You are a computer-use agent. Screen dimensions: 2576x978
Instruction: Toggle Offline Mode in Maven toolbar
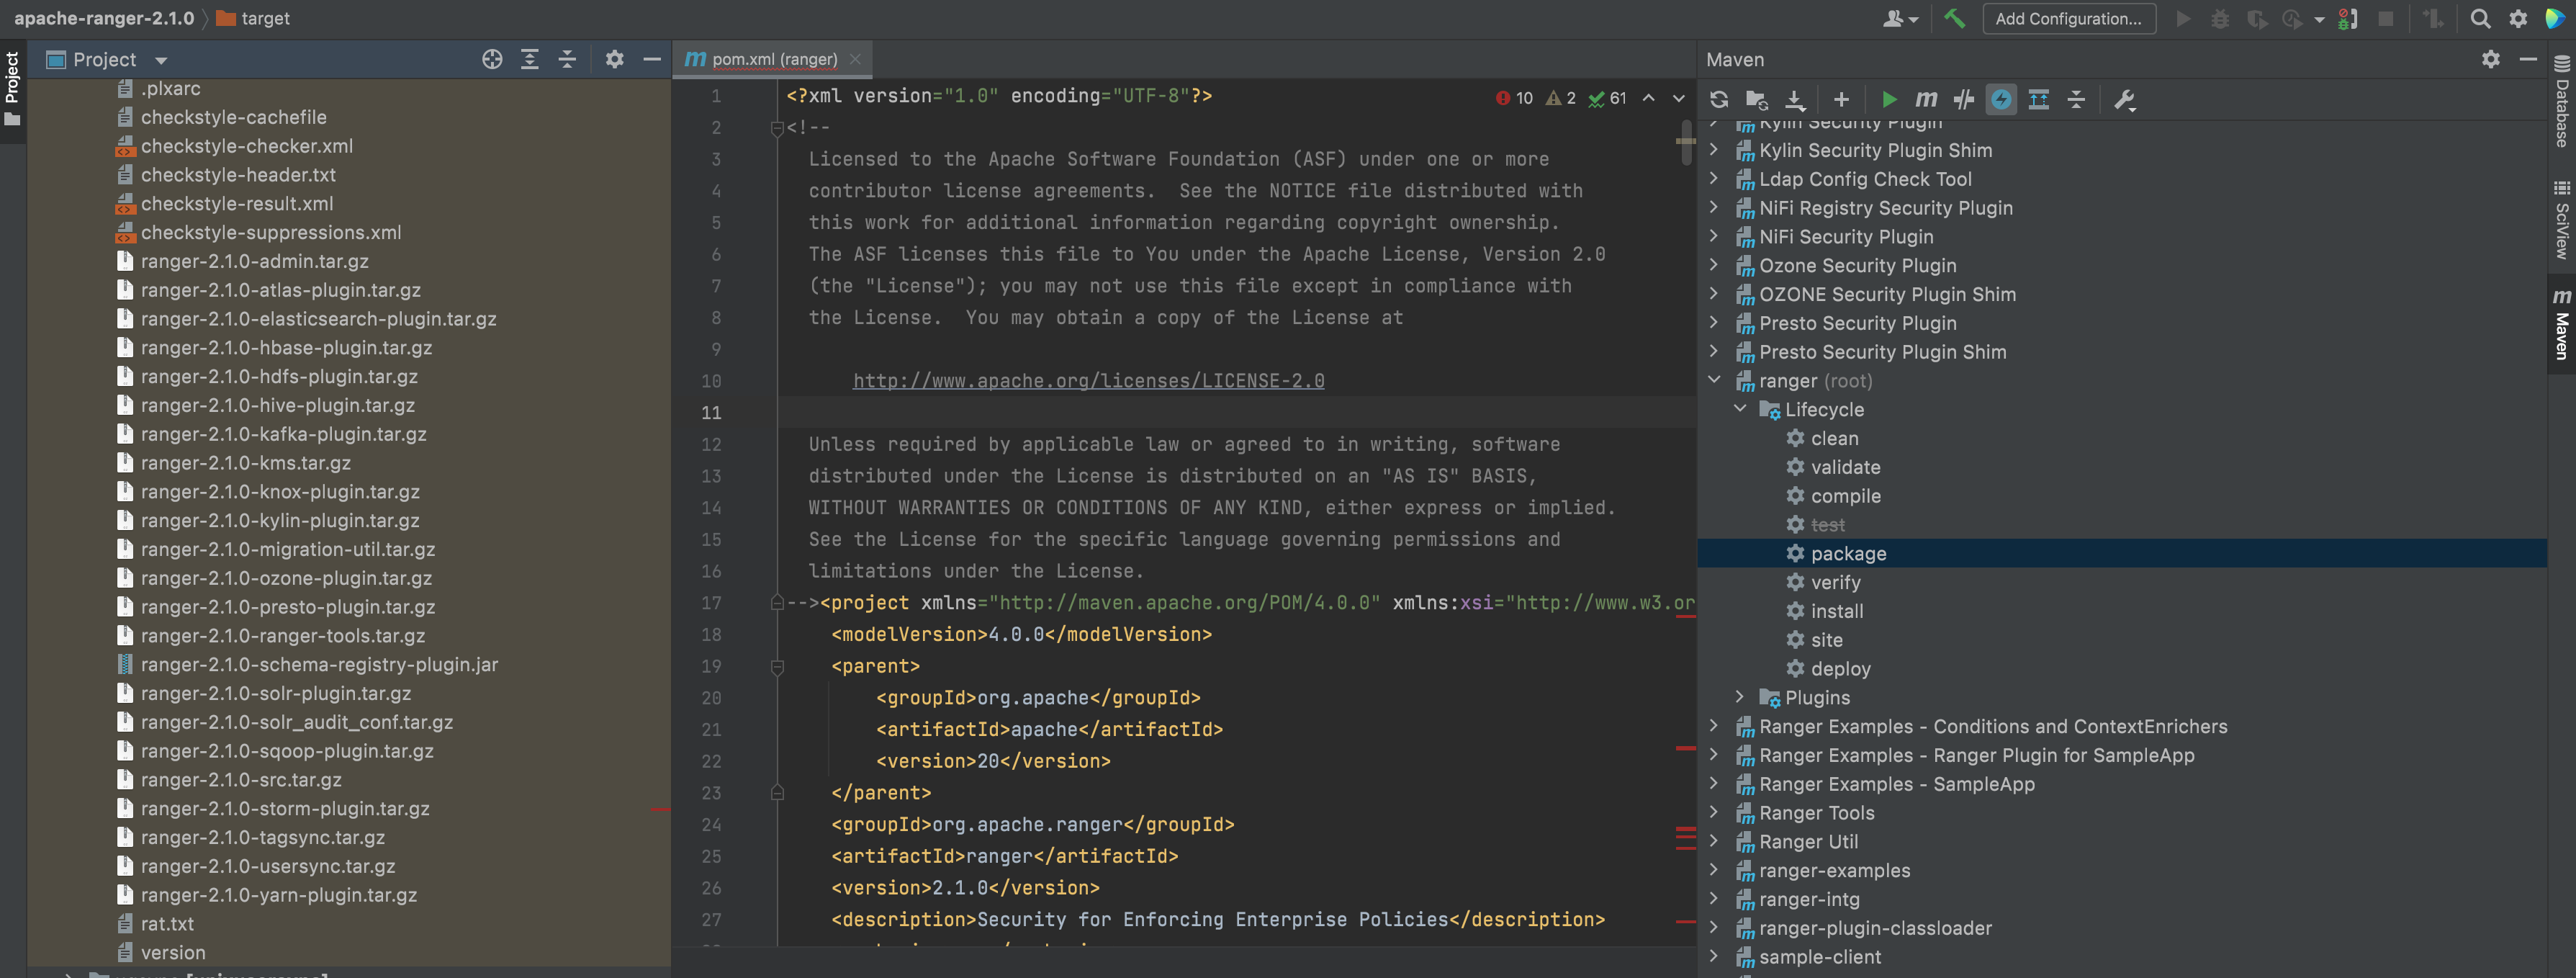click(x=1964, y=99)
